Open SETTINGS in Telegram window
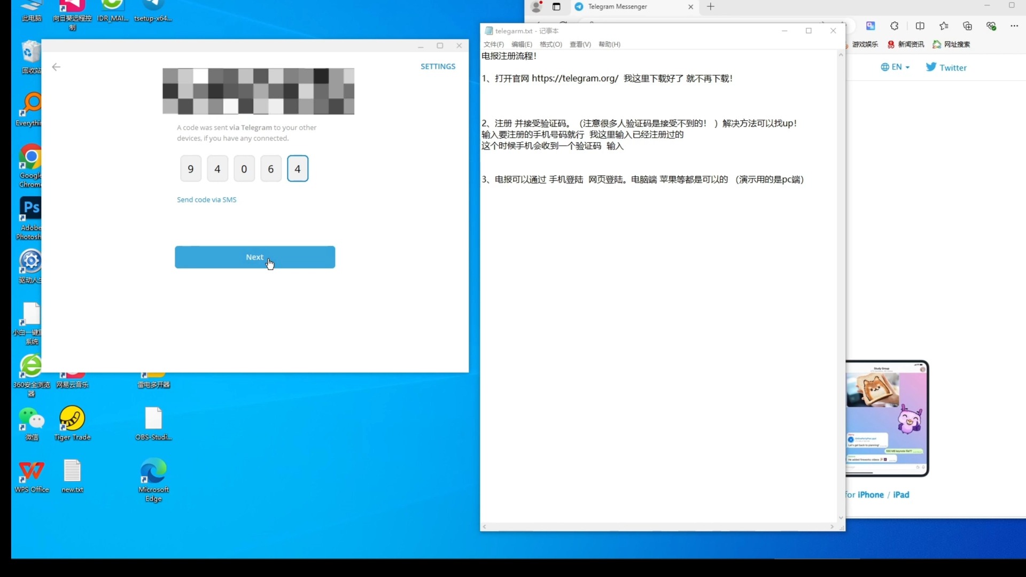This screenshot has width=1026, height=577. [x=438, y=66]
